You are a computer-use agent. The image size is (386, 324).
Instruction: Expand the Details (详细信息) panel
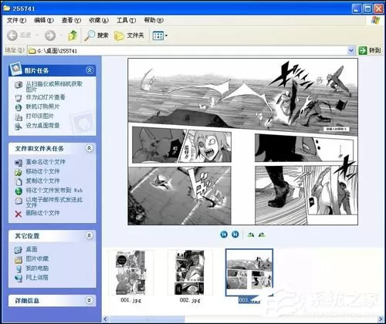(90, 300)
